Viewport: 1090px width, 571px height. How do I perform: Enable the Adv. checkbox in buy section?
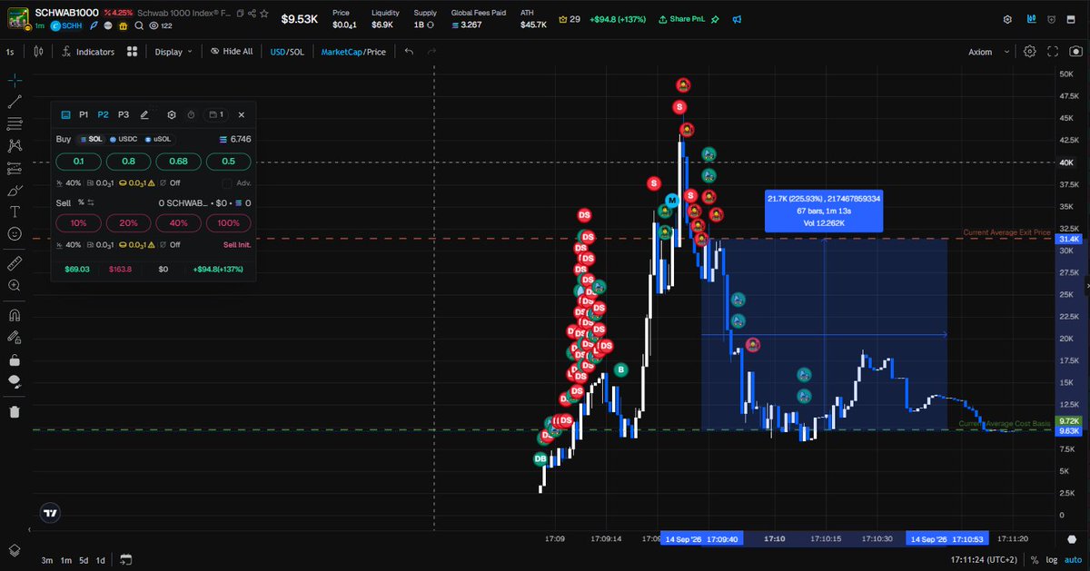click(227, 183)
